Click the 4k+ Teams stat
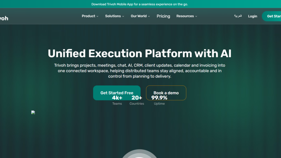Screen dimensions: 281x158 tap(117, 100)
